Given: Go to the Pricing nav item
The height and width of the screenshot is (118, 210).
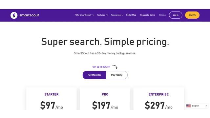Looking at the screenshot, I should 162,15.
